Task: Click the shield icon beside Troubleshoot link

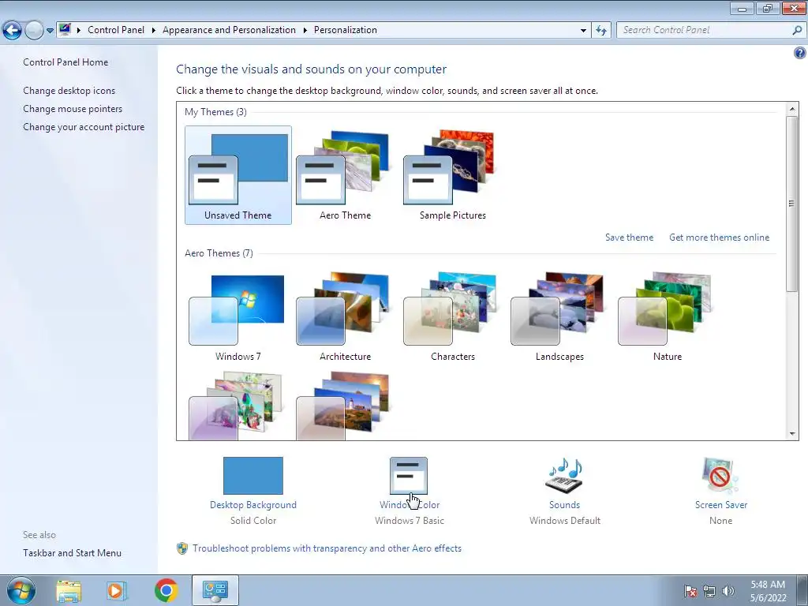Action: coord(182,548)
